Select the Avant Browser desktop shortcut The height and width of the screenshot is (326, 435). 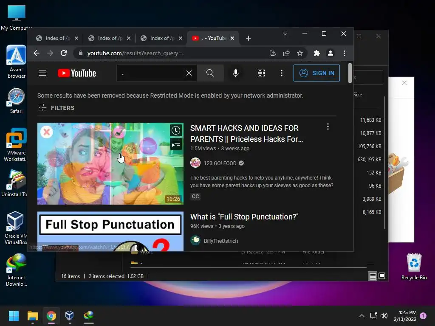point(16,62)
